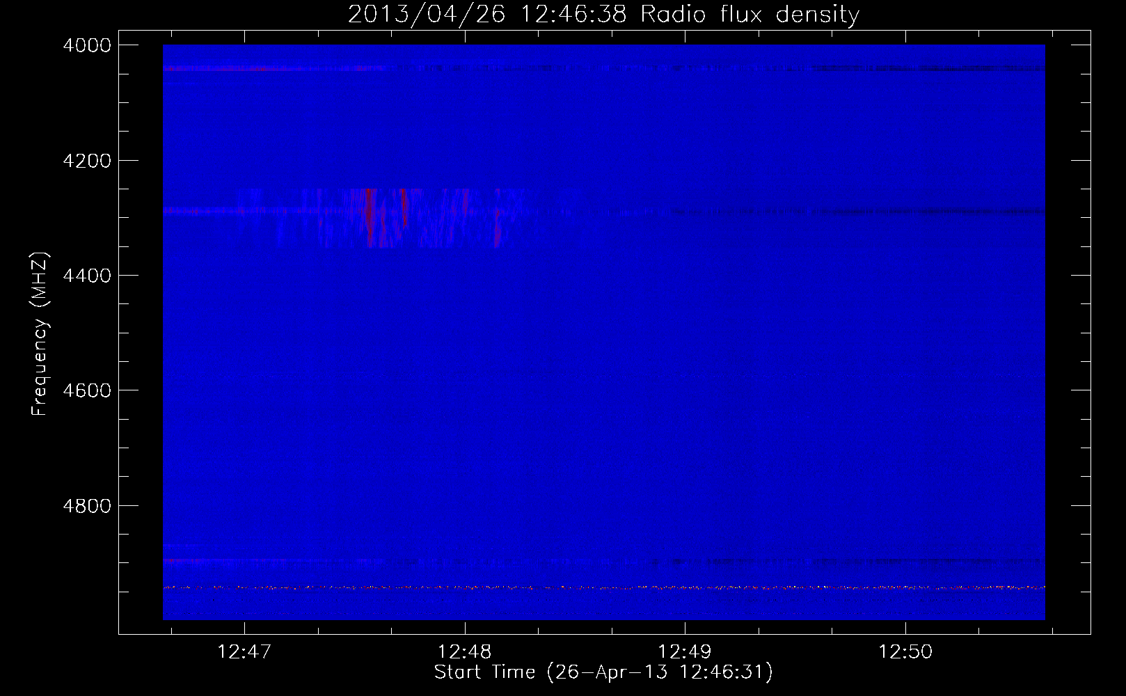The height and width of the screenshot is (696, 1126).
Task: Click the 4800 frequency axis label
Action: click(x=87, y=506)
